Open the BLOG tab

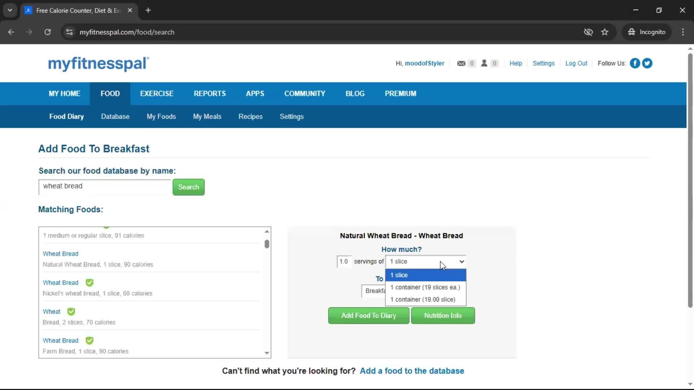click(355, 94)
